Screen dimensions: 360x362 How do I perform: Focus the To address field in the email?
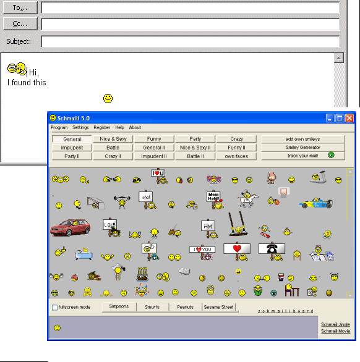[x=191, y=7]
